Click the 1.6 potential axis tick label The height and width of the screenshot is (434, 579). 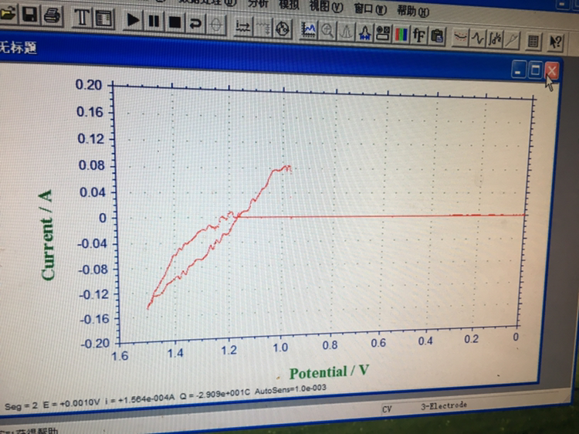(120, 356)
